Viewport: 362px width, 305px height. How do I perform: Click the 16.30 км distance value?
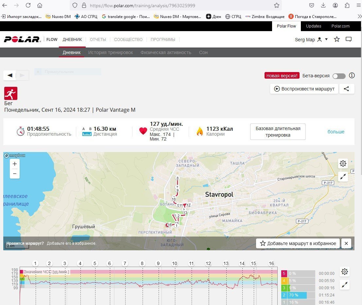tap(105, 129)
